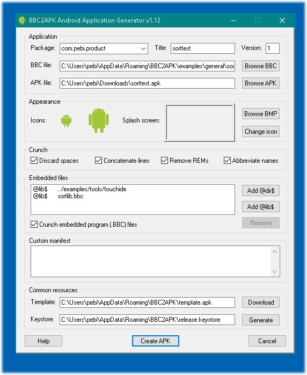Click Browse APK button
Screen dimensions: 307x375
click(261, 83)
